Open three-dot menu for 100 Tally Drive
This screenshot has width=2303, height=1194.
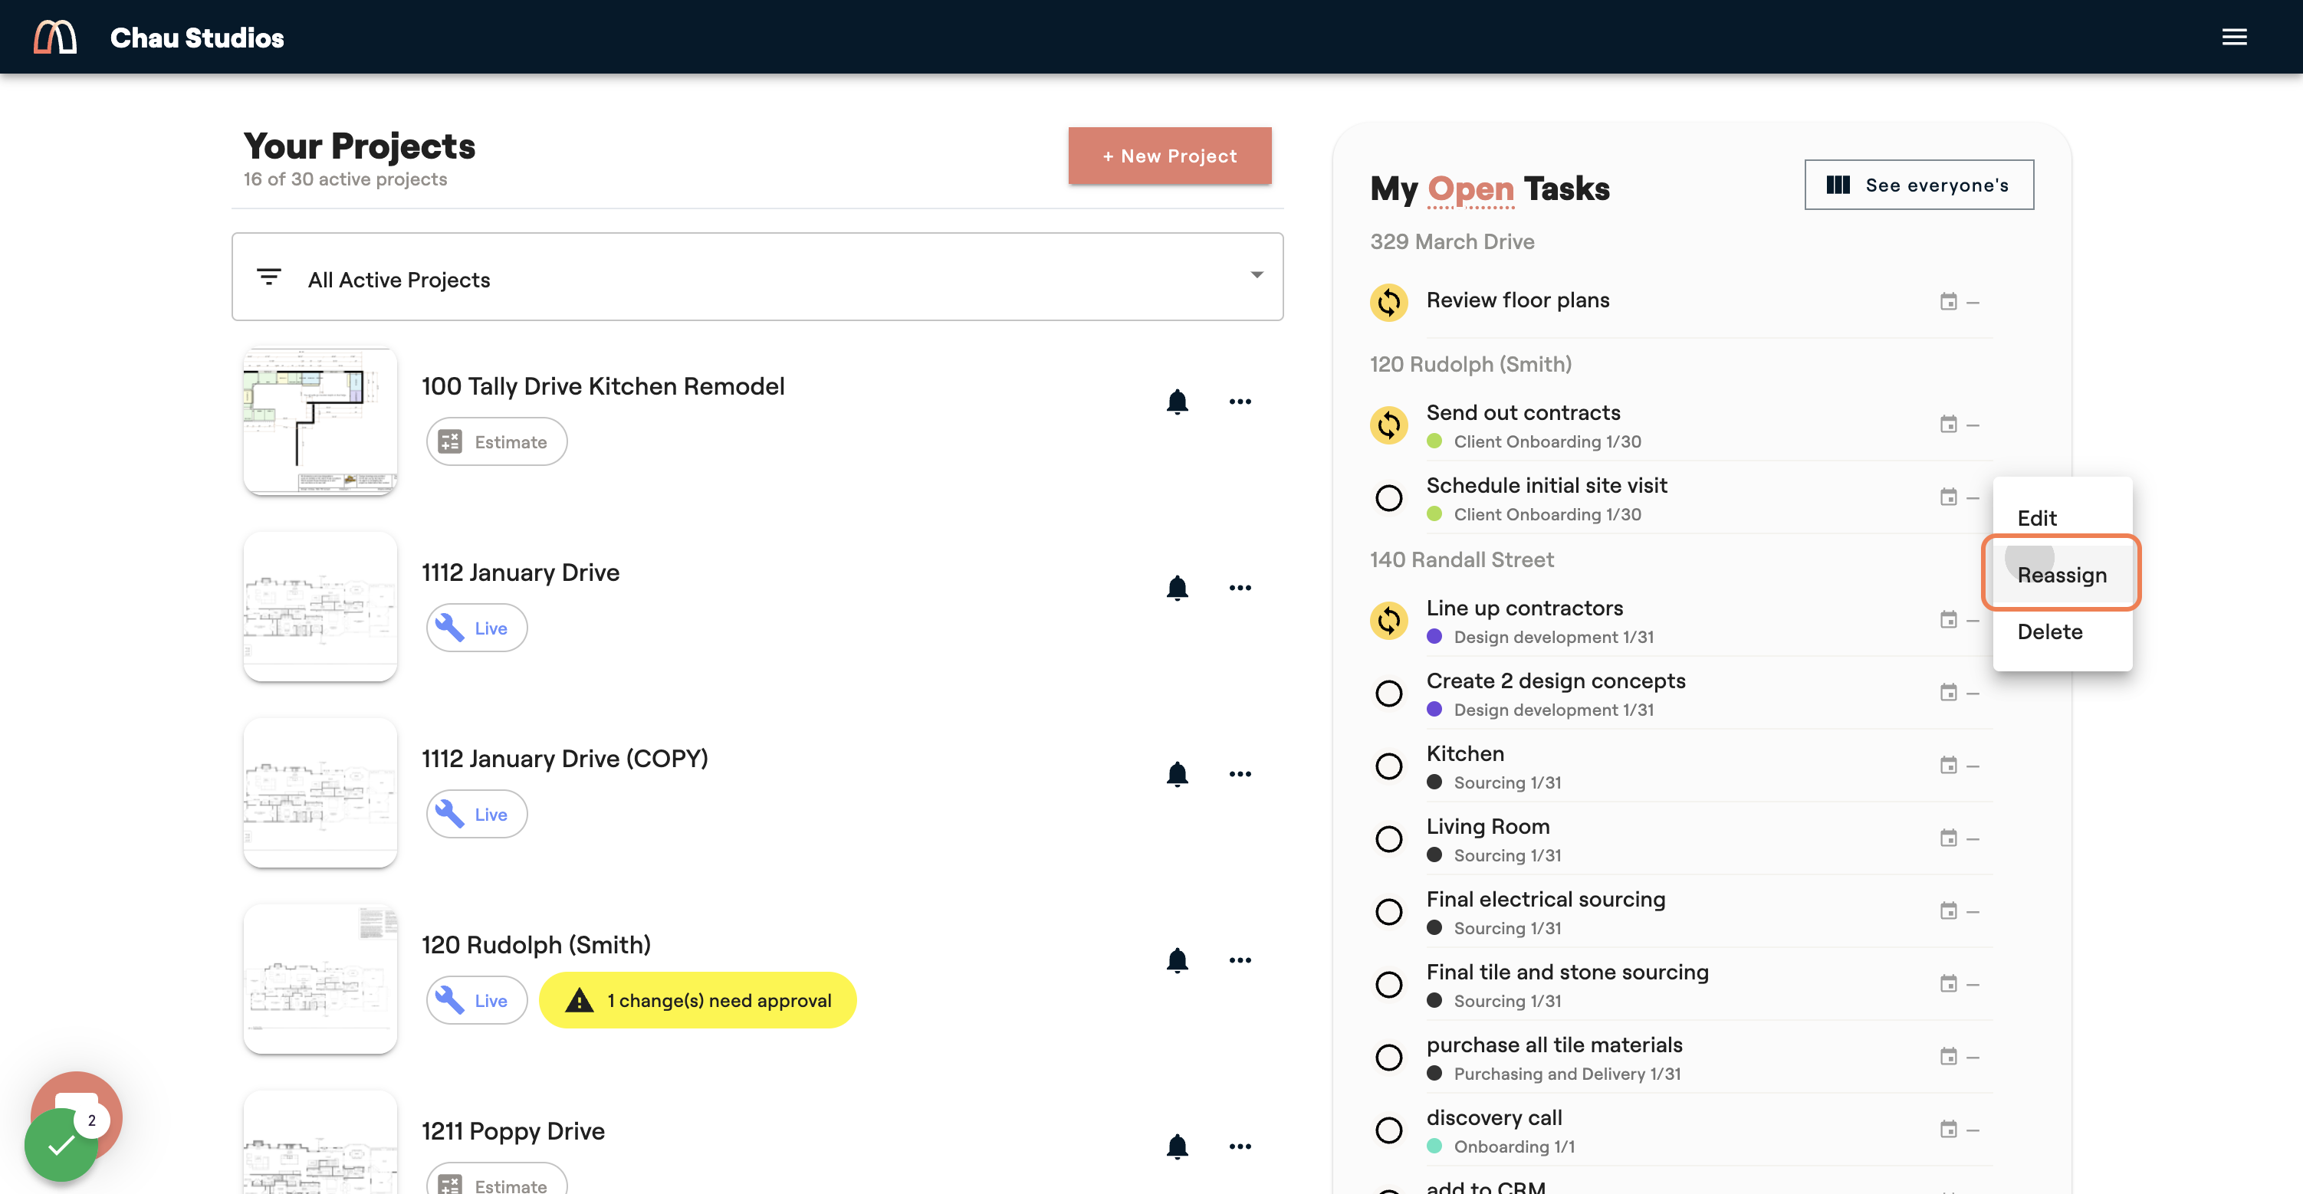point(1240,402)
